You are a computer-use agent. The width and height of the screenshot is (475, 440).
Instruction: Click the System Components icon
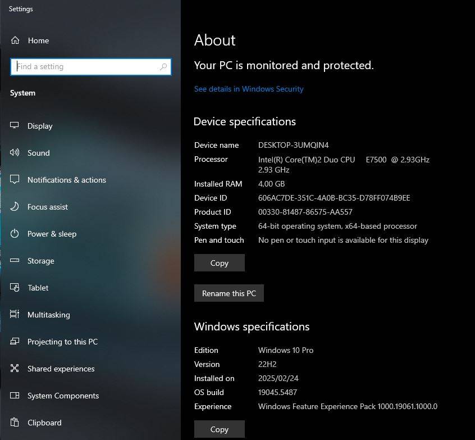point(13,396)
